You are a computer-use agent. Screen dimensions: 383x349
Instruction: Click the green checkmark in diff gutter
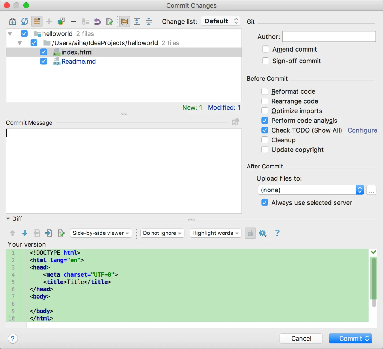click(373, 252)
